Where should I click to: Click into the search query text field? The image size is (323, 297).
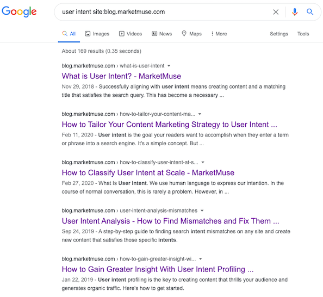165,12
